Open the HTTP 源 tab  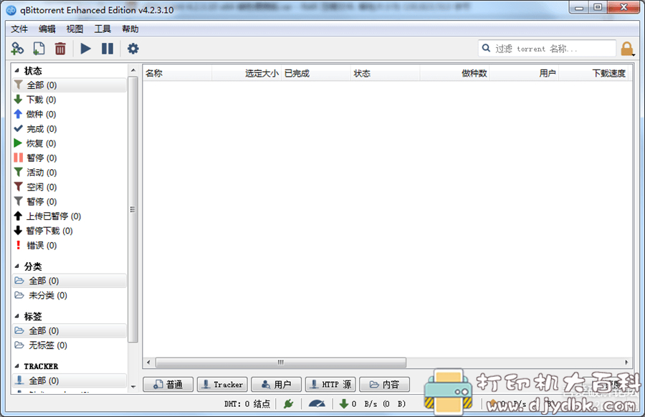click(330, 385)
